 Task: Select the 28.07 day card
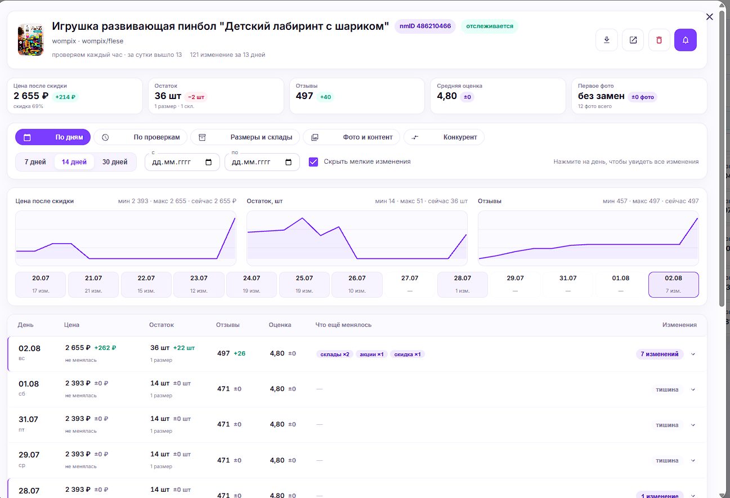[x=463, y=284]
